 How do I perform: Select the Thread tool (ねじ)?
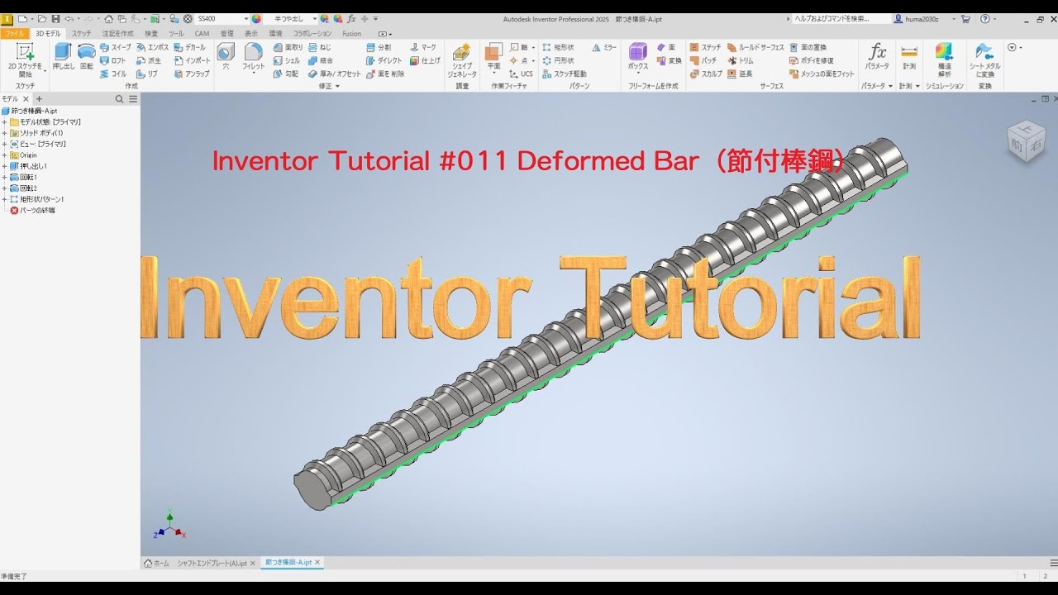(319, 48)
